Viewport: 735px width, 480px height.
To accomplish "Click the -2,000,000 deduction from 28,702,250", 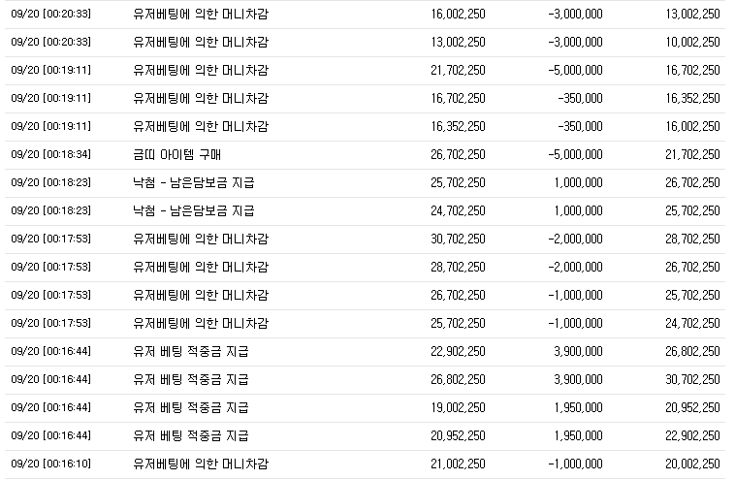I will coord(575,268).
